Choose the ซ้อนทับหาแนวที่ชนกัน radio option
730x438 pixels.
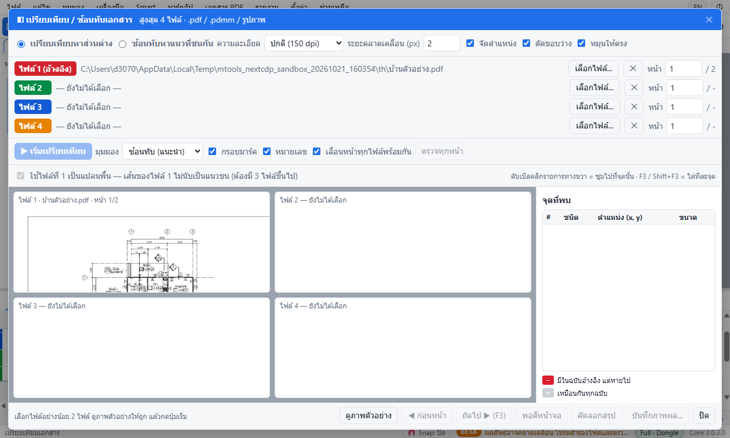[122, 43]
